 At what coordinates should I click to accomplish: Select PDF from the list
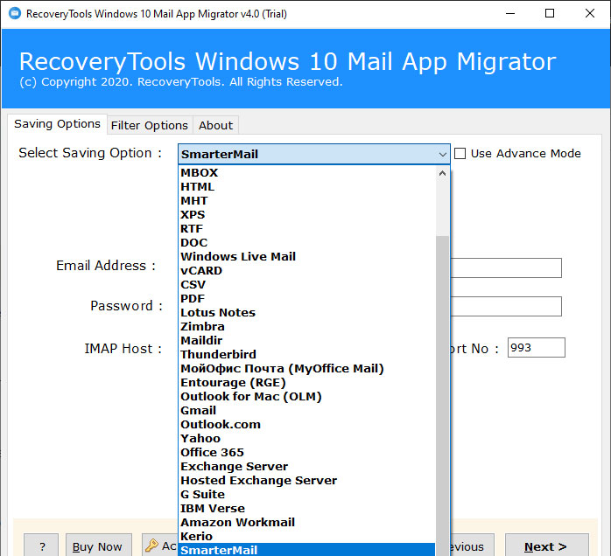coord(307,299)
